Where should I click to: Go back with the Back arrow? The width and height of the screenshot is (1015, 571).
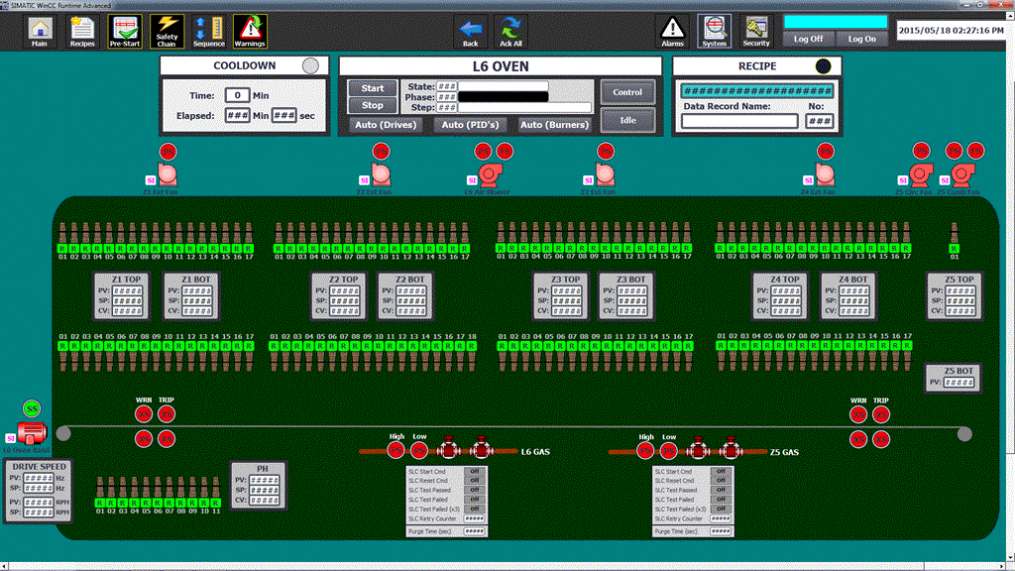pos(471,31)
